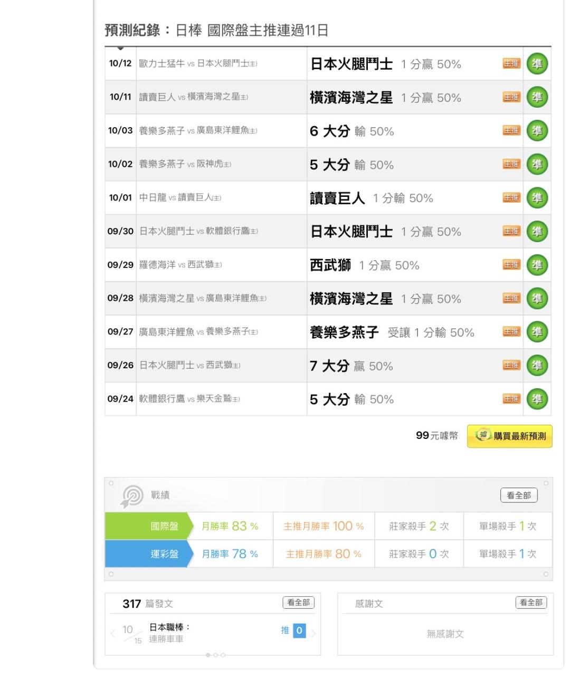
Task: Click the green 準 badge for 10/11 row
Action: (x=537, y=97)
